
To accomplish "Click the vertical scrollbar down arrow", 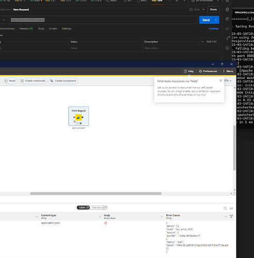I will click(234, 190).
